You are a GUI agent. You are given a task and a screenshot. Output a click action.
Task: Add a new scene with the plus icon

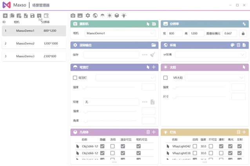click(5, 16)
